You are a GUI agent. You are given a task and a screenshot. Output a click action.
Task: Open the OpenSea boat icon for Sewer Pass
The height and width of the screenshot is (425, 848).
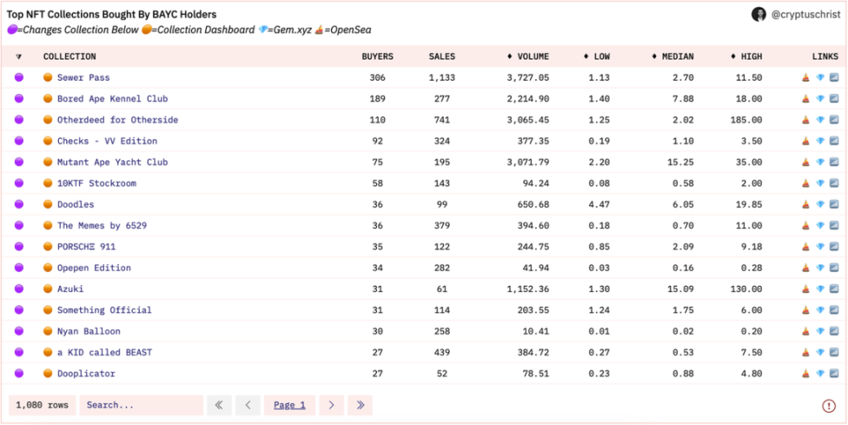click(x=805, y=78)
